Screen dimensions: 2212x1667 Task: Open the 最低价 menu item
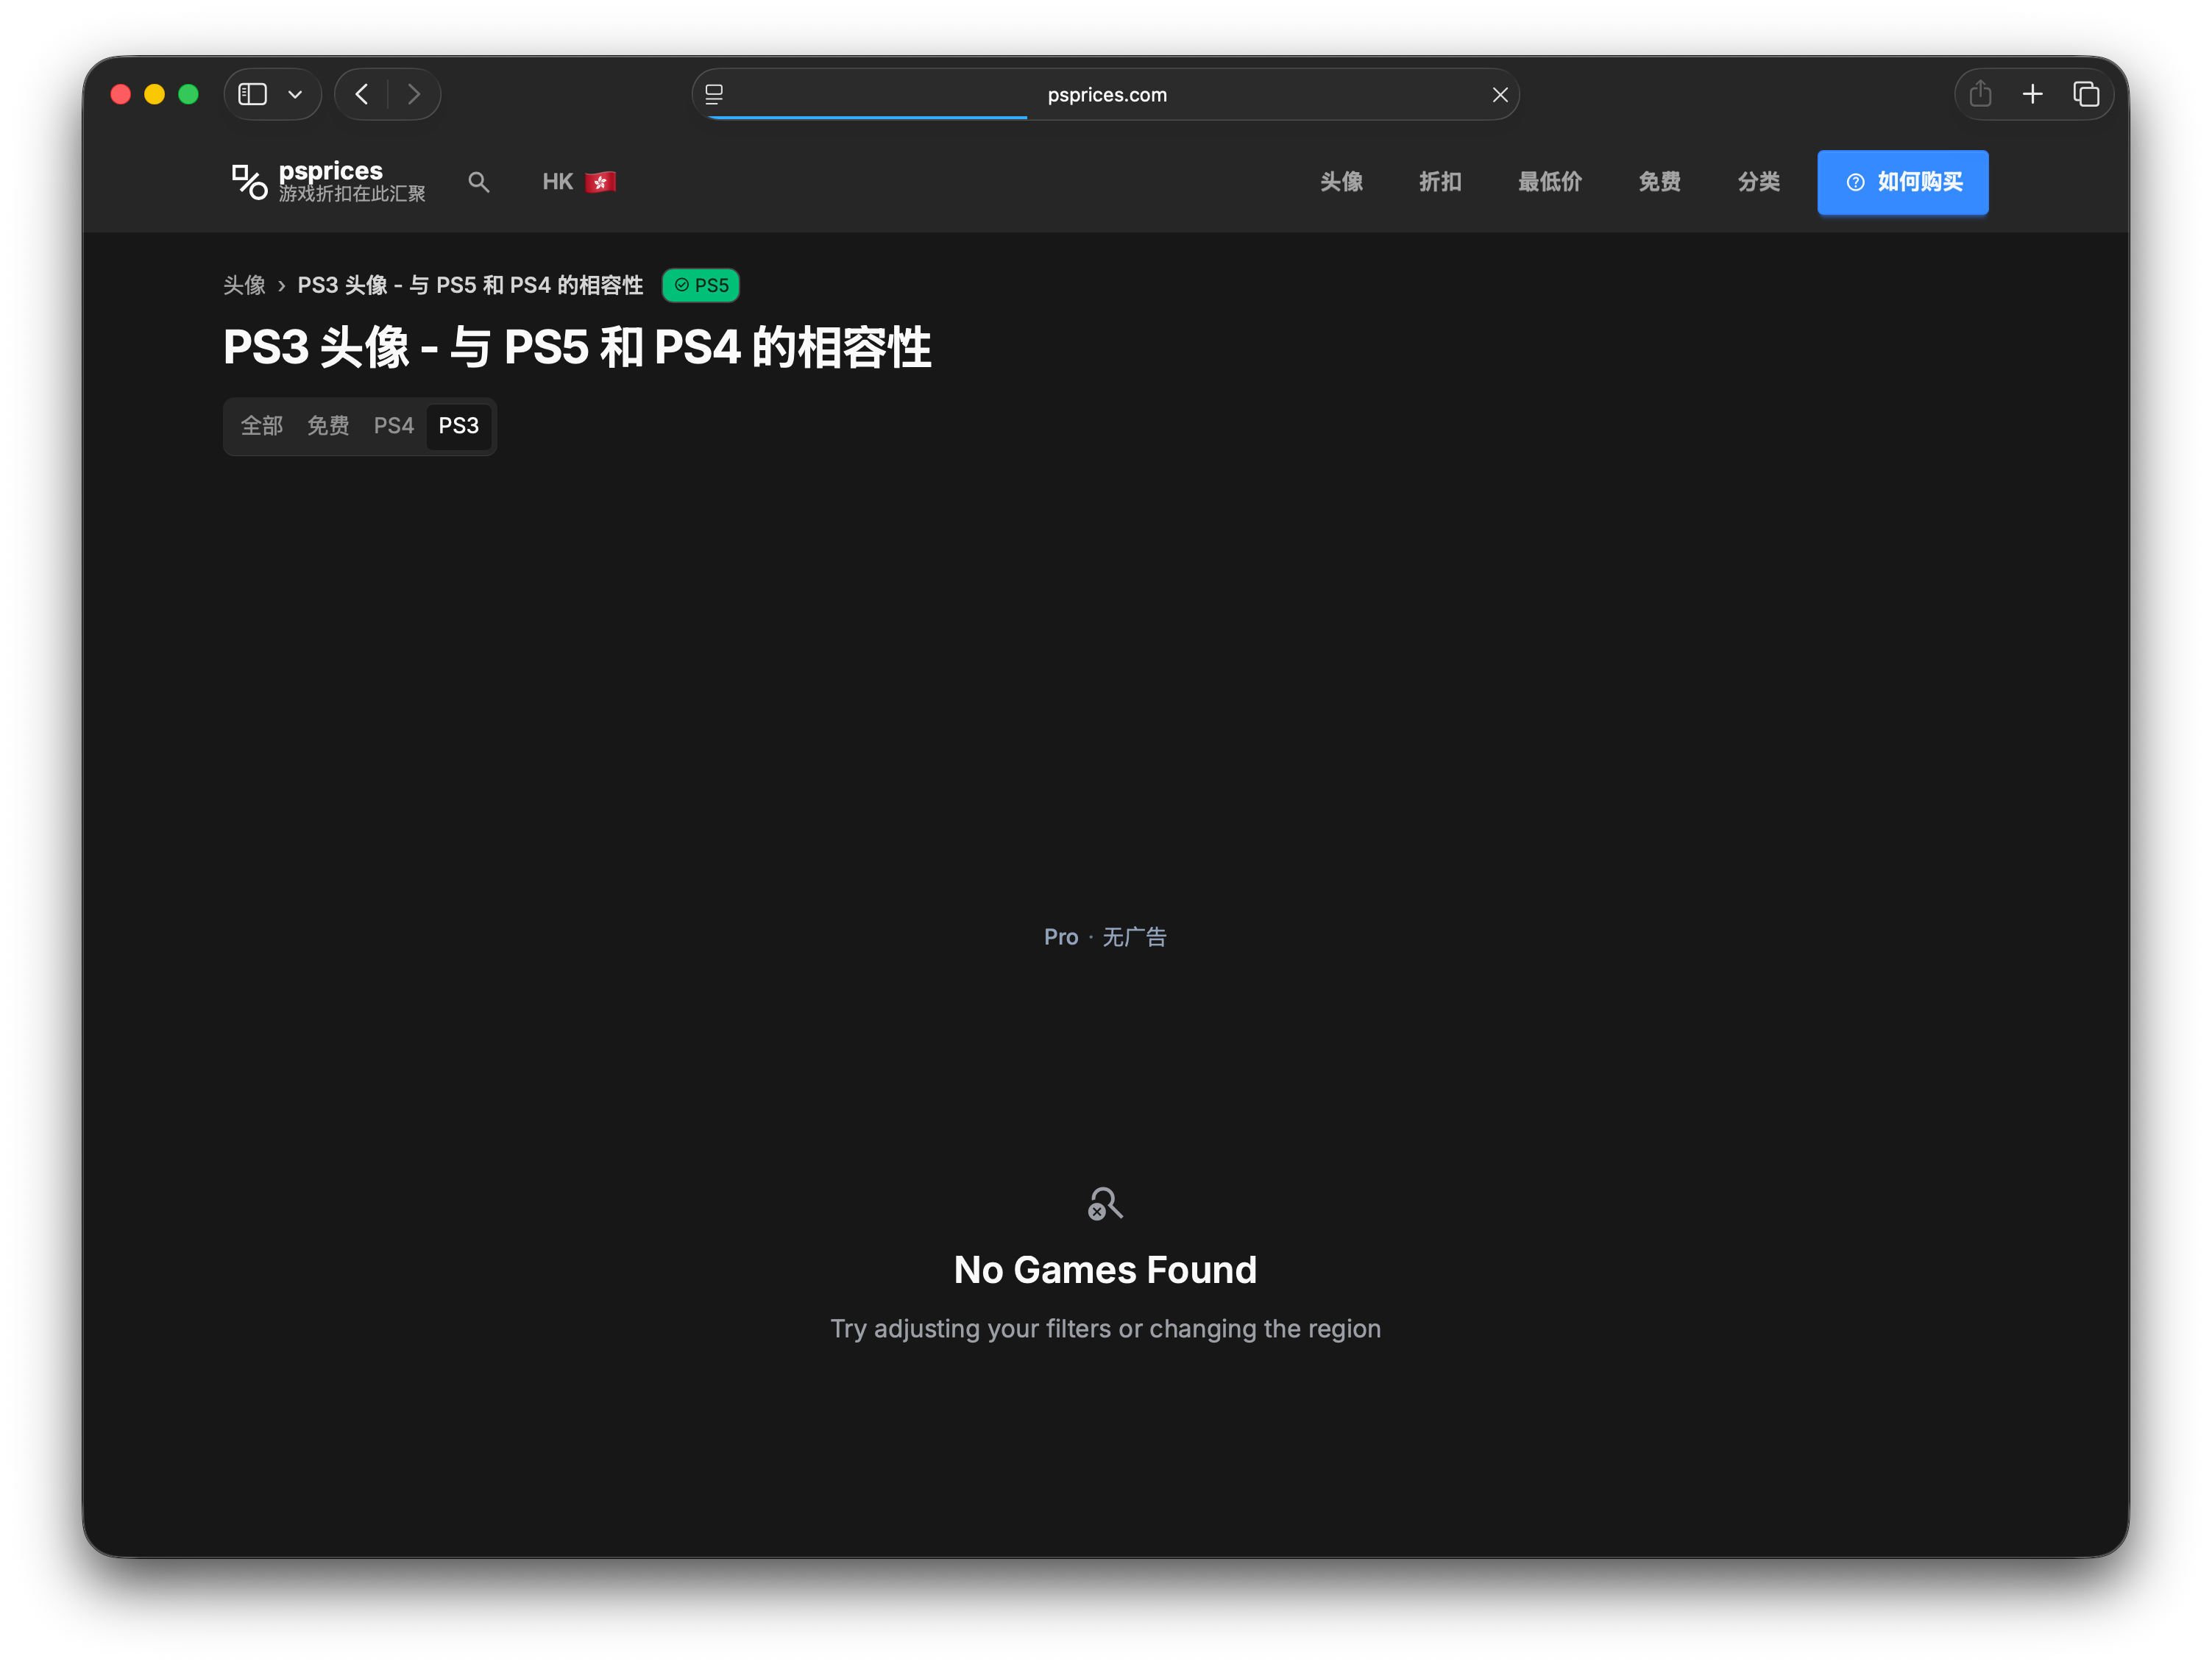coord(1549,182)
